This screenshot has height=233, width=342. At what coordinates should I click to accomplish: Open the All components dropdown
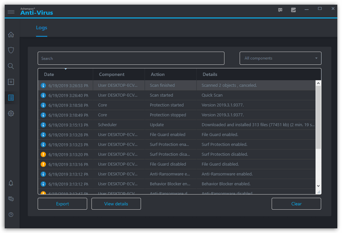coord(280,58)
